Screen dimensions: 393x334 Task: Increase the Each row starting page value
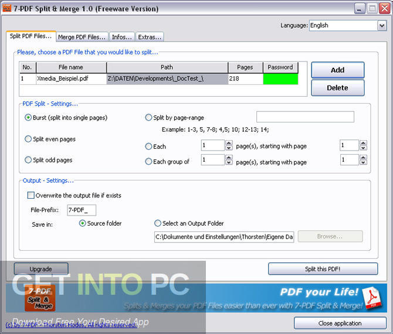tap(364, 143)
